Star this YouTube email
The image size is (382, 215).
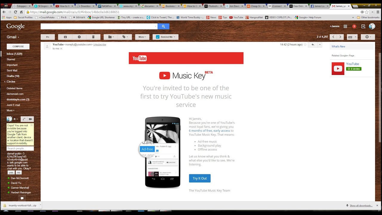click(x=305, y=44)
